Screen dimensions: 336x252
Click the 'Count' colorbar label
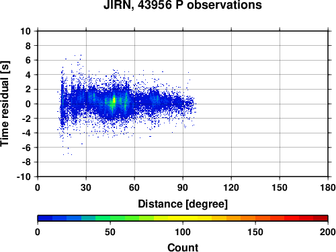click(183, 247)
